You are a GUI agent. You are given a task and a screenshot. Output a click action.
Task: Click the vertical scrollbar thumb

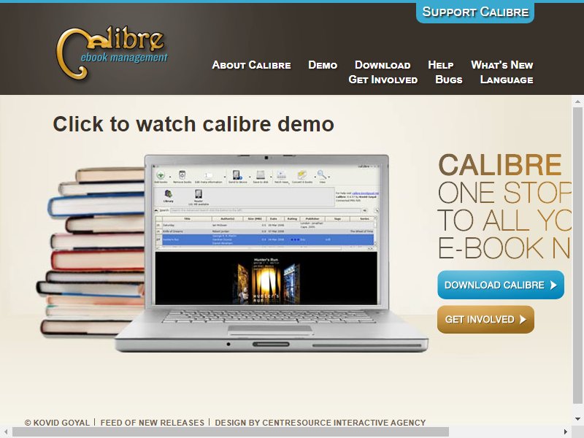click(x=577, y=255)
